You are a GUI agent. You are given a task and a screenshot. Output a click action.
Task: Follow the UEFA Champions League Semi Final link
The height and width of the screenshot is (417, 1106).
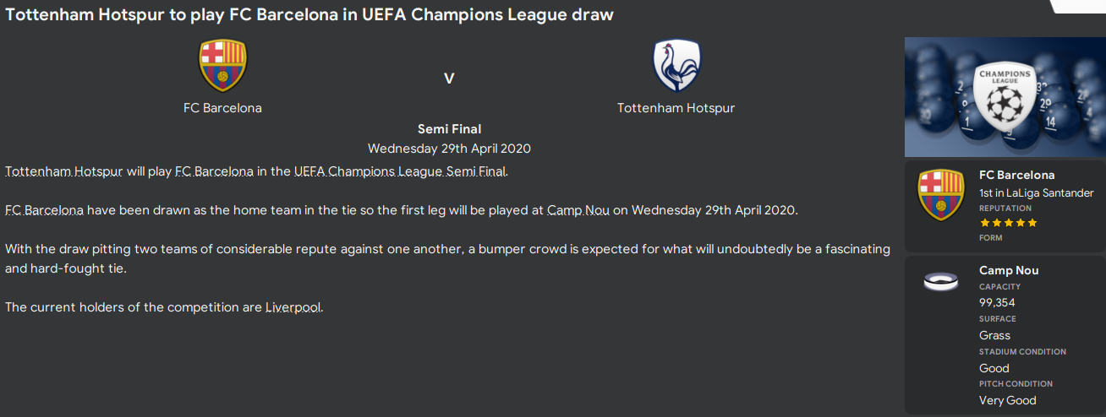point(400,171)
